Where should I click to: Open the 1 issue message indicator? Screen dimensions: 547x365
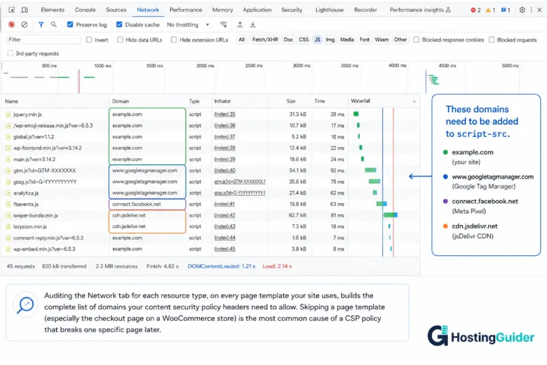505,10
